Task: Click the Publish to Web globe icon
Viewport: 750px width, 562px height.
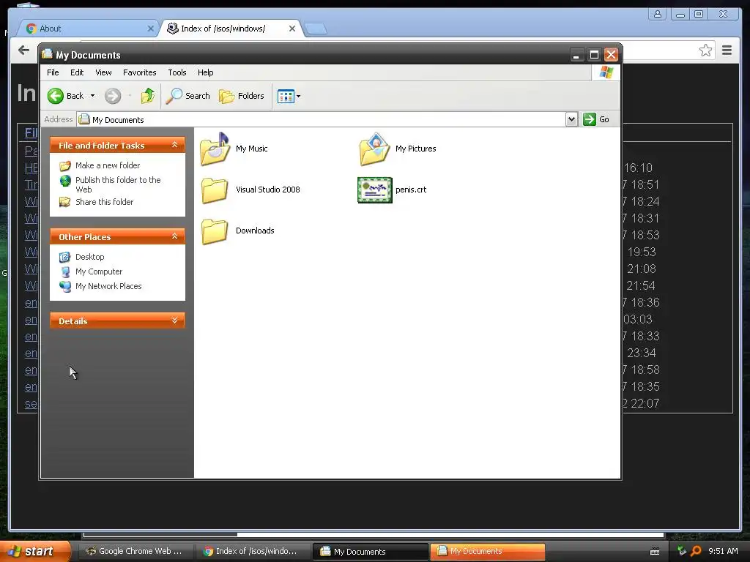Action: (65, 181)
